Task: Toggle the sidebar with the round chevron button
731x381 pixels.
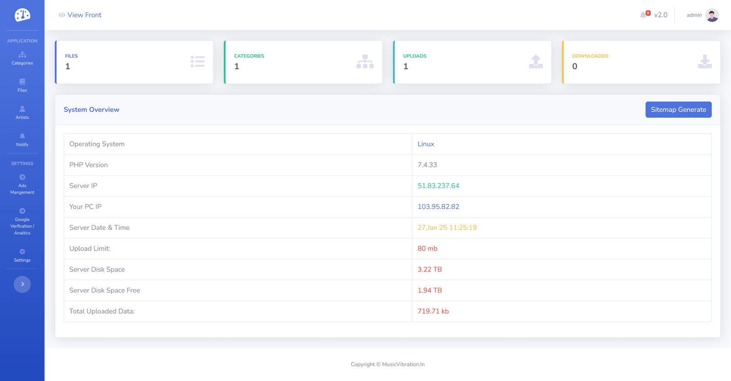Action: tap(22, 284)
